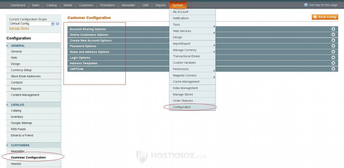This screenshot has height=168, width=344.
Task: Open Store Email Addresses in sidebar
Action: [34, 76]
